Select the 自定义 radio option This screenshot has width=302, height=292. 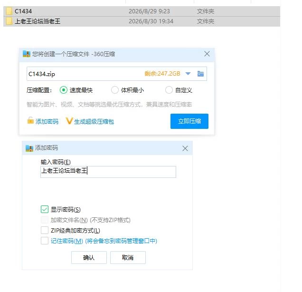(x=169, y=90)
